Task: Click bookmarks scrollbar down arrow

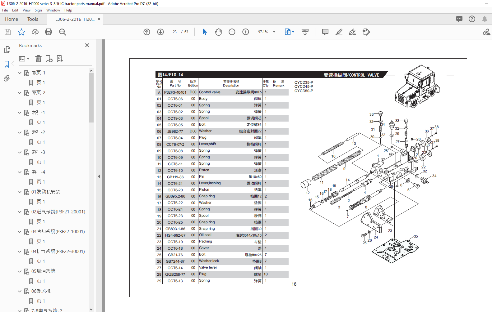Action: (x=91, y=309)
